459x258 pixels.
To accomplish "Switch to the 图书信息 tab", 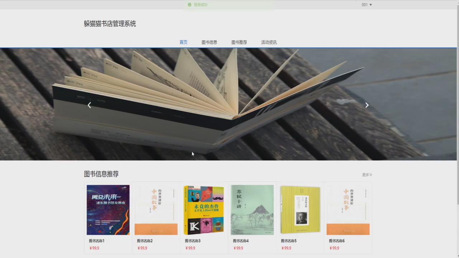I will coord(209,42).
